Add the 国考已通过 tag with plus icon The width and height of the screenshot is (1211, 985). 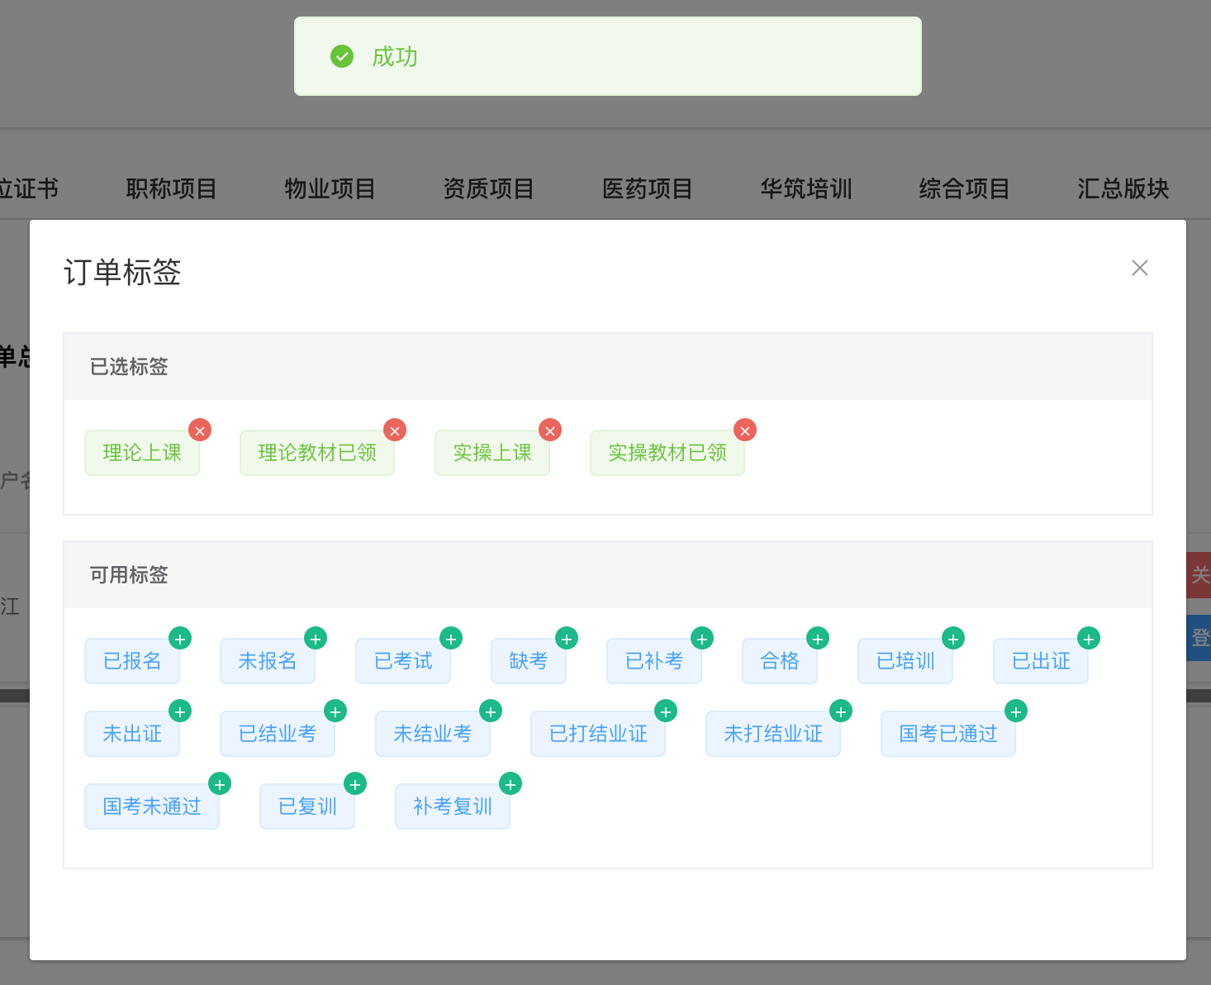[x=1016, y=711]
